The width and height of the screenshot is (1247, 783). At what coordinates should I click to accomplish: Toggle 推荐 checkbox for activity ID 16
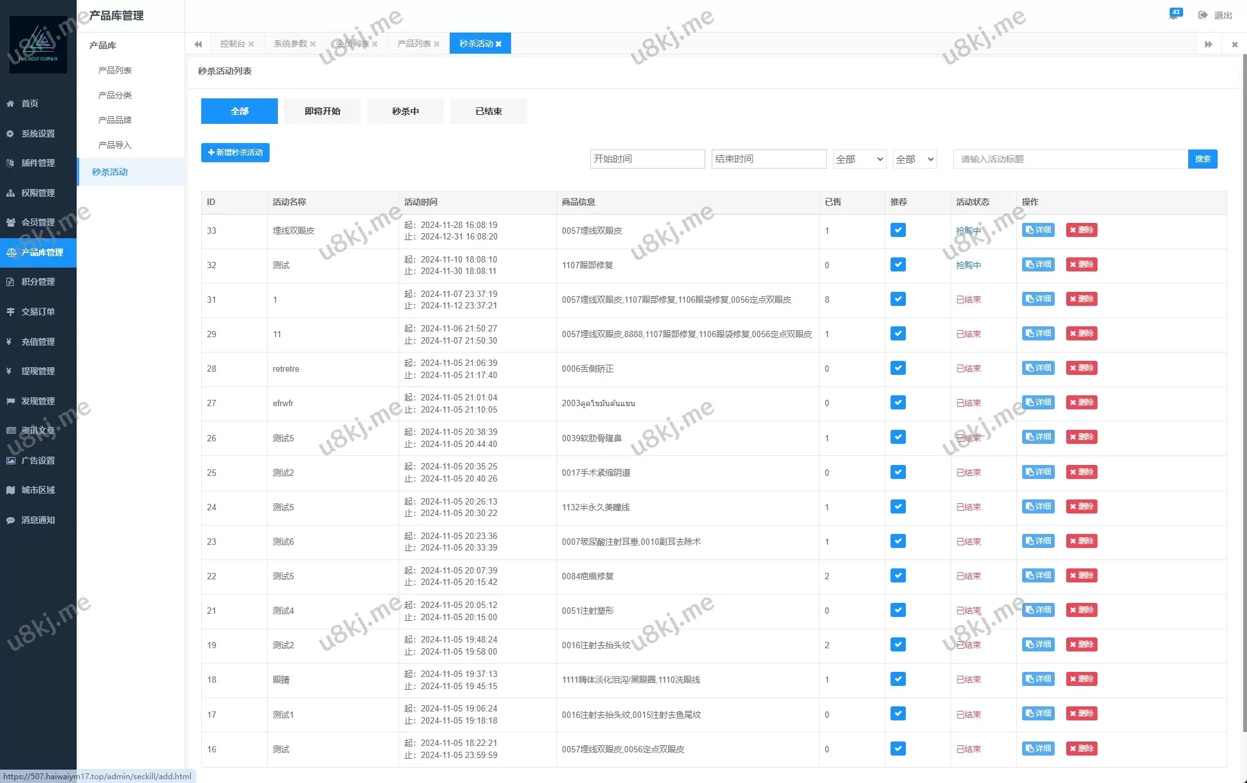(898, 749)
